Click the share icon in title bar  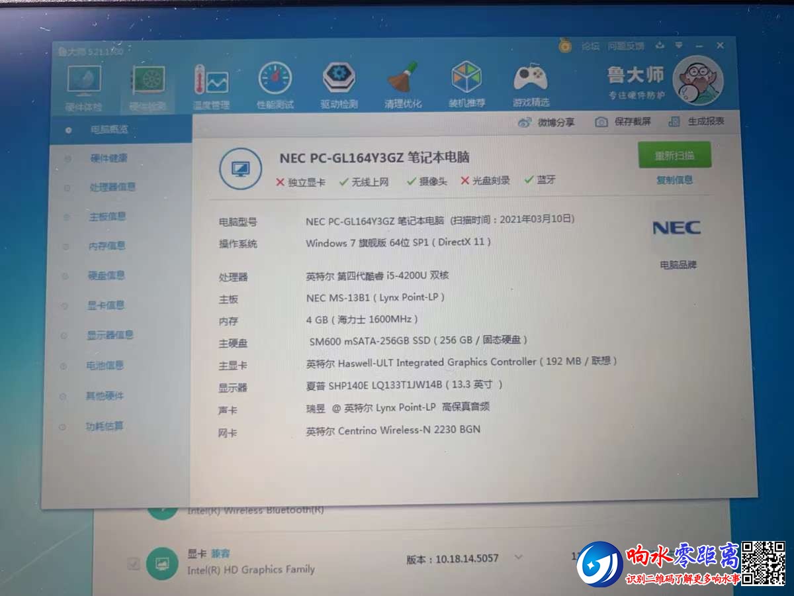pyautogui.click(x=660, y=46)
